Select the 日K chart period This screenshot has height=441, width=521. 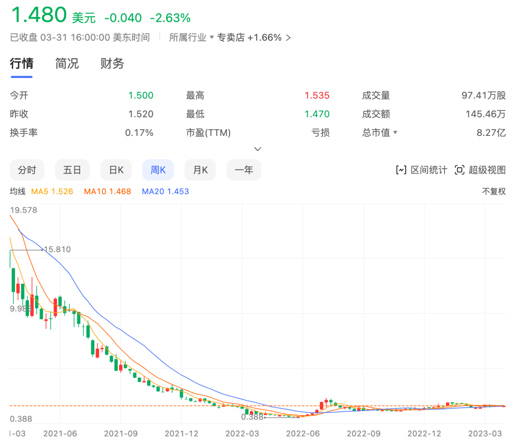click(x=116, y=170)
